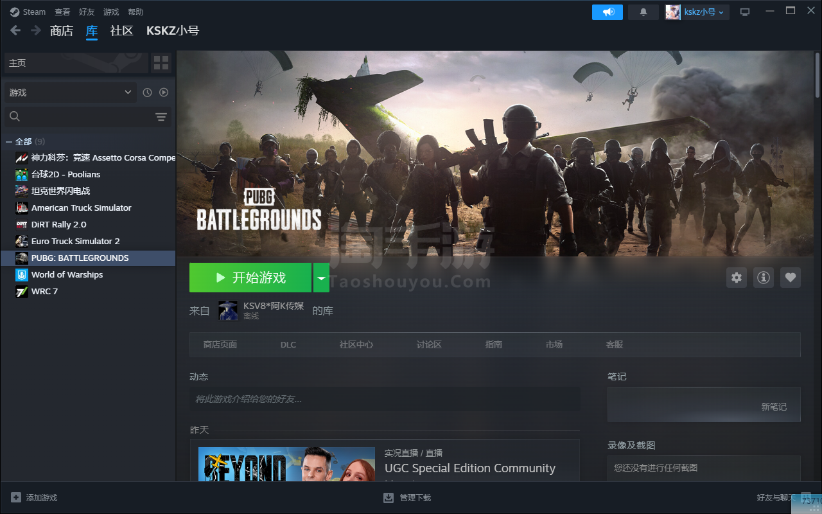Click the green 开始游戏 play button
The height and width of the screenshot is (514, 822).
point(250,278)
